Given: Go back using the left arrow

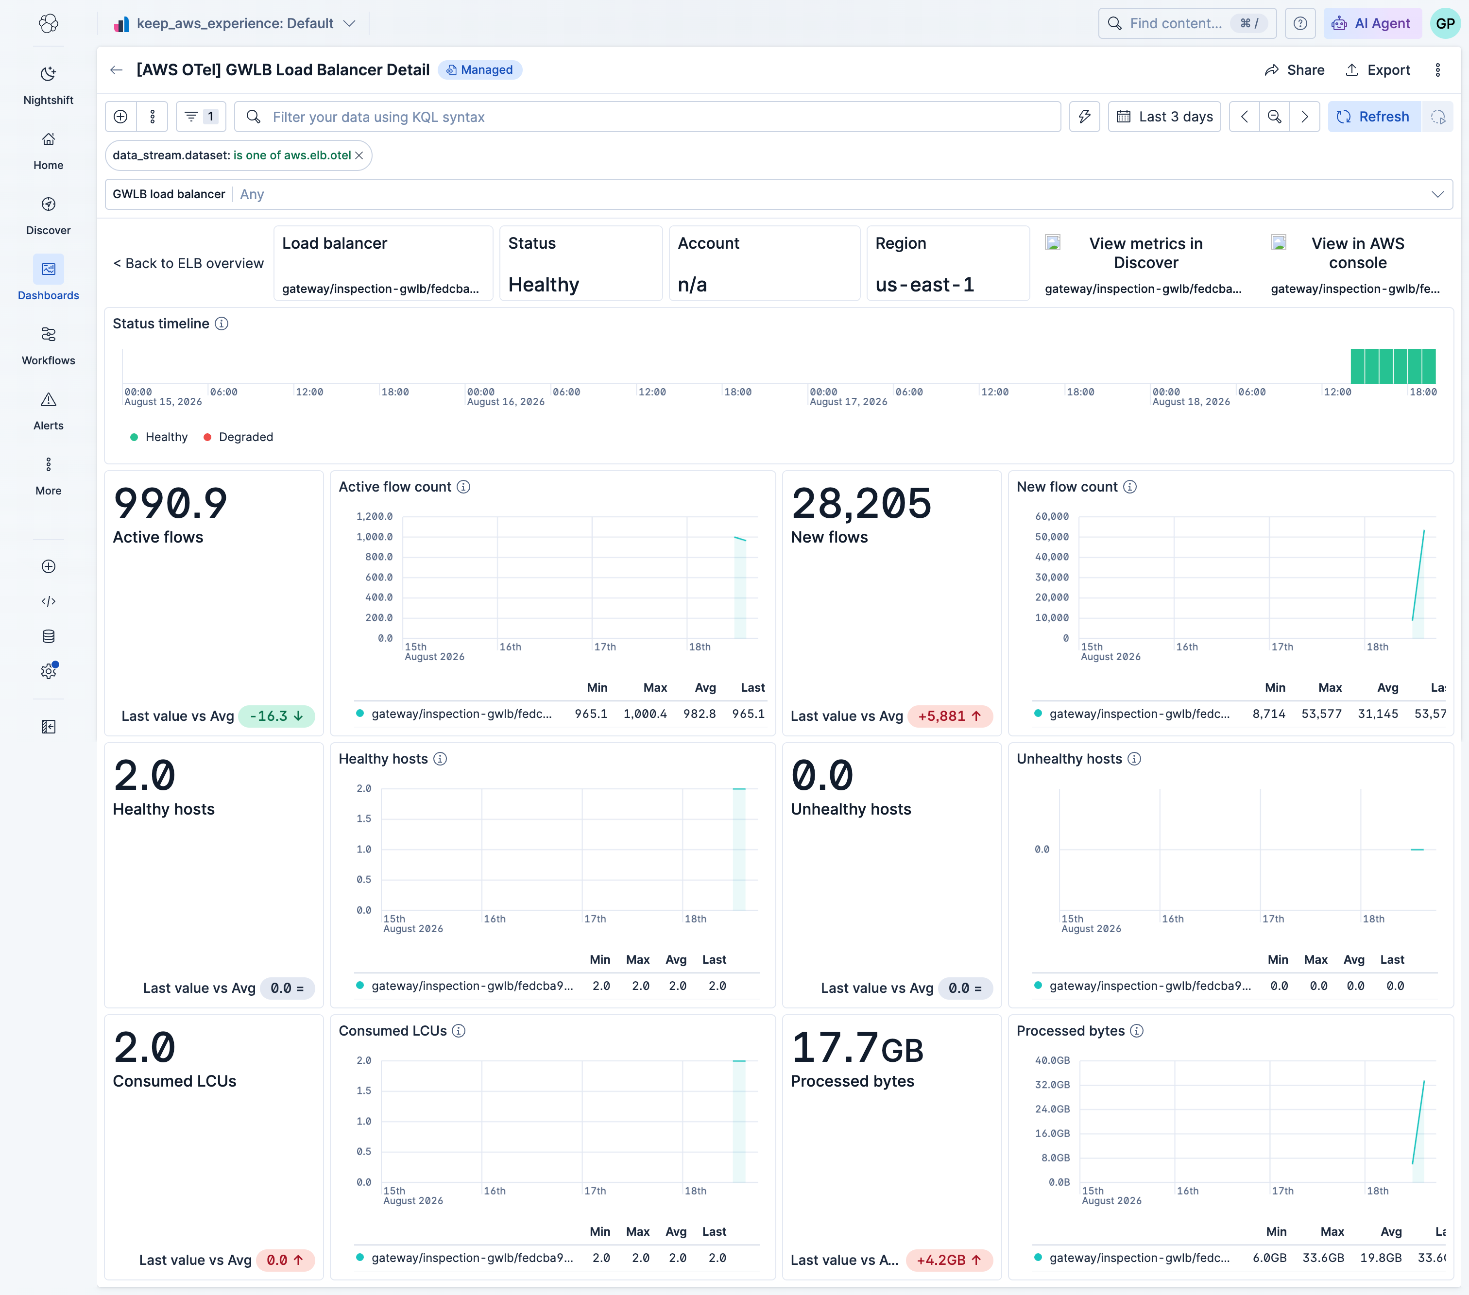Looking at the screenshot, I should (117, 70).
